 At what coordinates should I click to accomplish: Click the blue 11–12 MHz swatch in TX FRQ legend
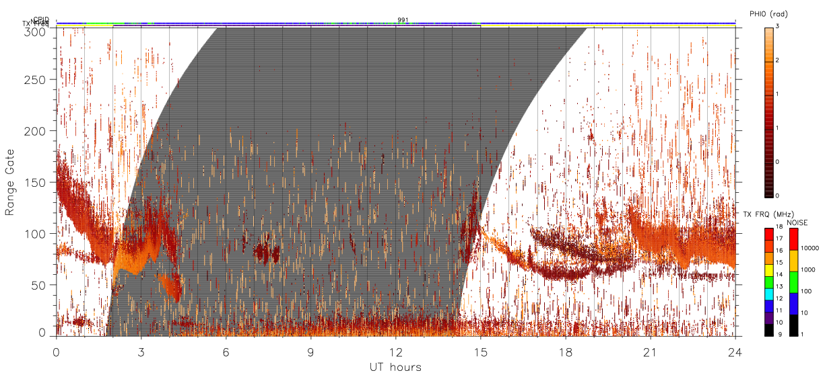coord(769,306)
